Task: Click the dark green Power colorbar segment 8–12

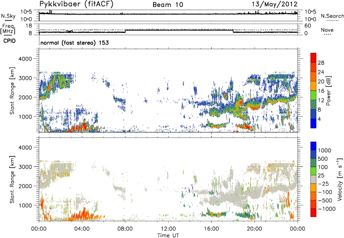Action: point(313,105)
